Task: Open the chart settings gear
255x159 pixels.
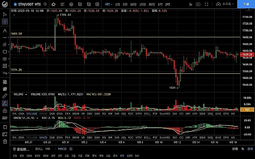Action: (x=71, y=4)
